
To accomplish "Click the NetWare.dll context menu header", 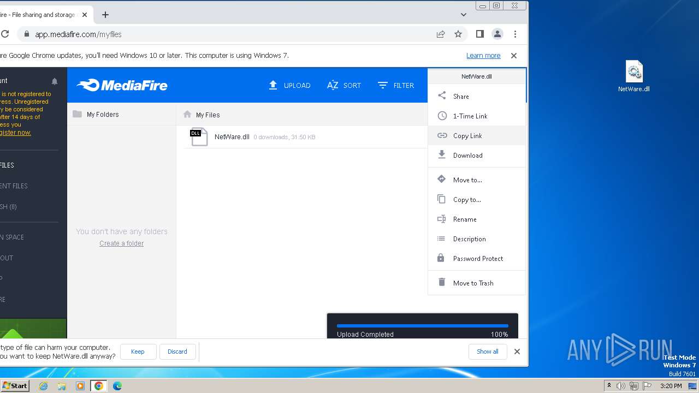I will [x=477, y=76].
